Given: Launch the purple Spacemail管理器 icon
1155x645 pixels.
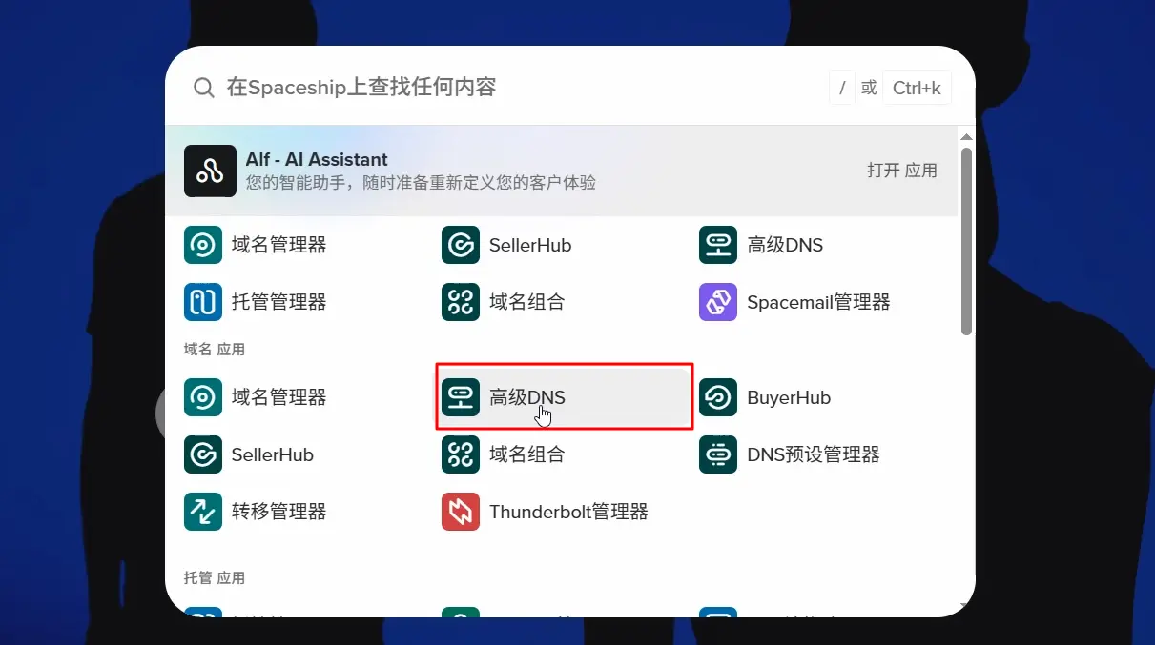Looking at the screenshot, I should click(717, 302).
